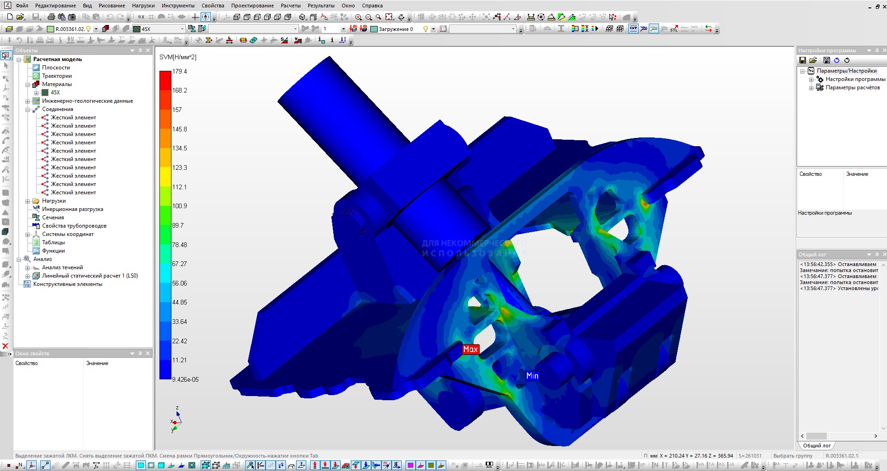The width and height of the screenshot is (887, 471).
Task: Click the Zoom In magnifier icon
Action: click(358, 17)
